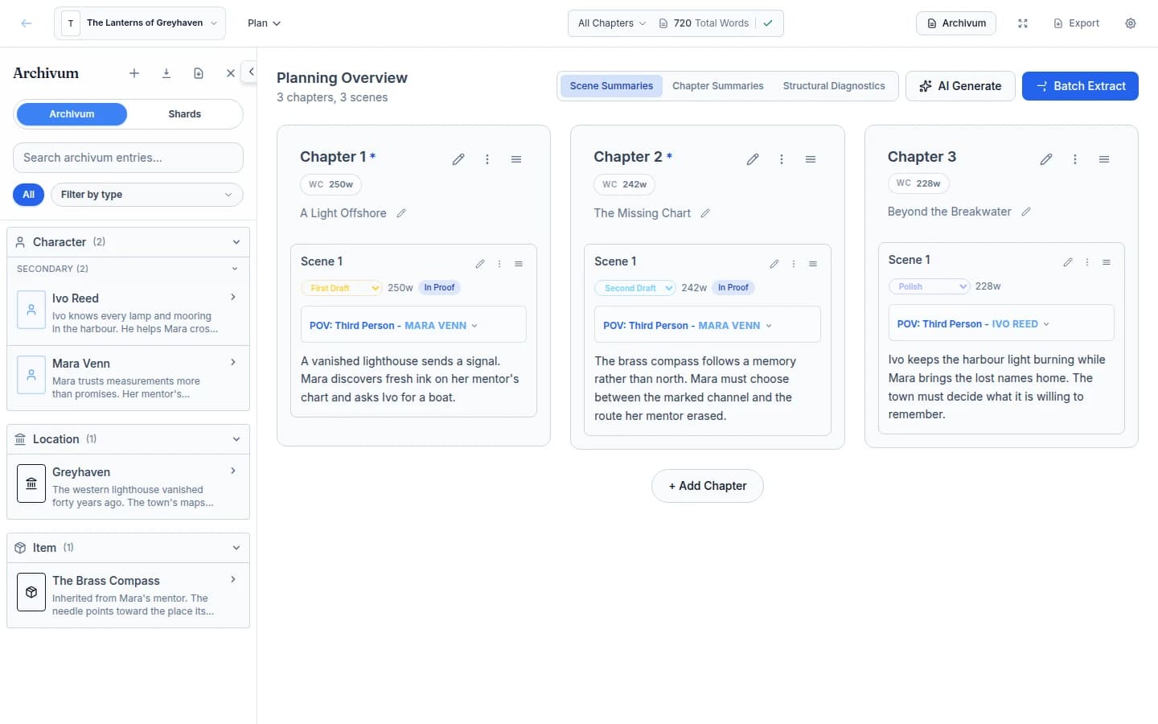The width and height of the screenshot is (1158, 724).
Task: Grab the Chapter 3 reorder handle icon
Action: point(1104,159)
